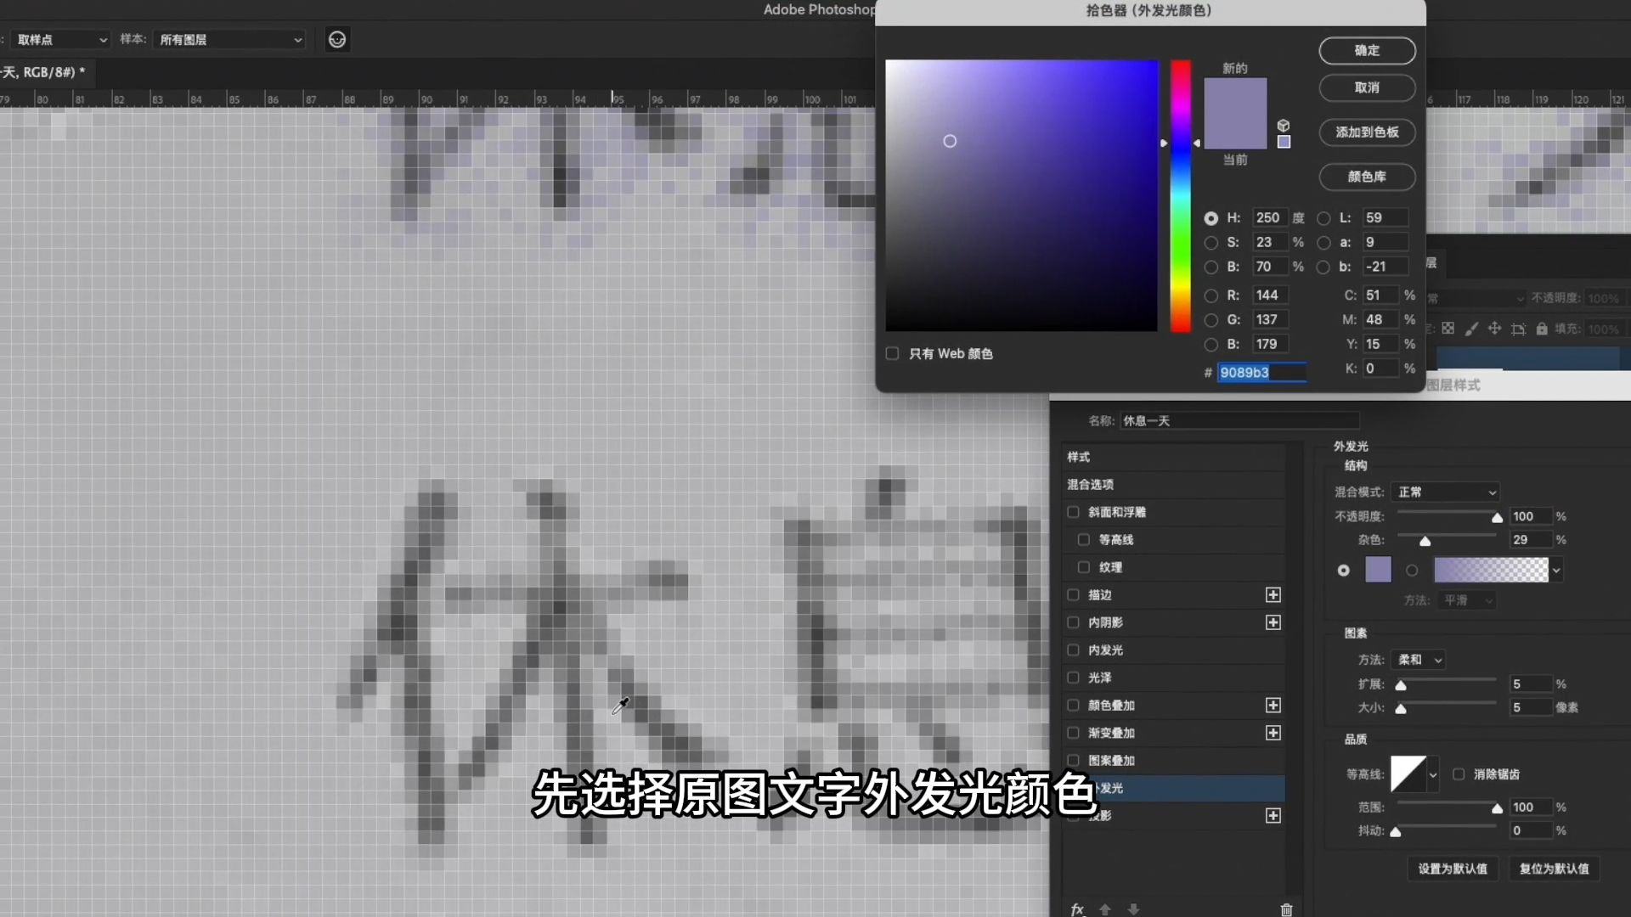Screen dimensions: 1631x917
Task: Click the web-safe color cube warning icon
Action: click(1284, 126)
